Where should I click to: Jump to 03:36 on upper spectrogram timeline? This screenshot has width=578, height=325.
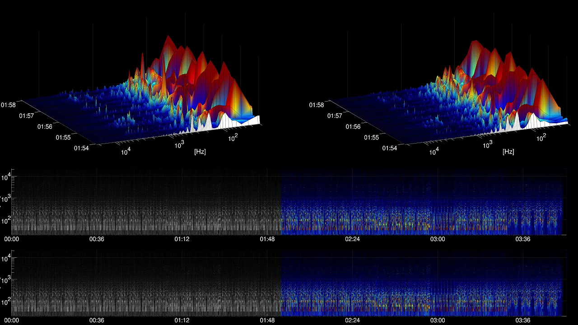coord(523,239)
